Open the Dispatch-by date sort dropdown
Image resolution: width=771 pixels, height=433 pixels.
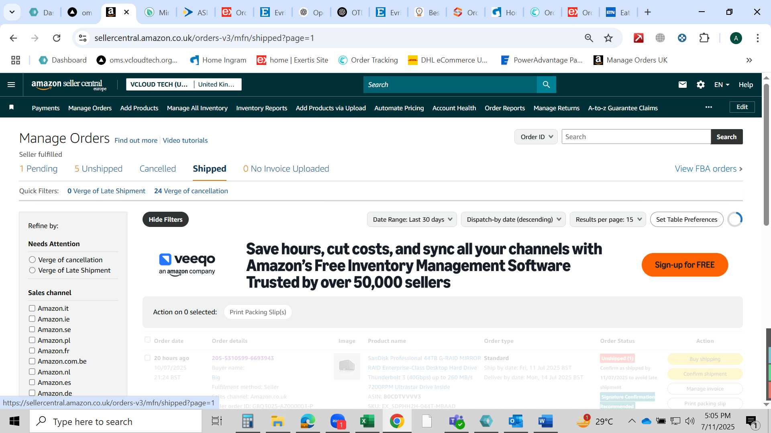[513, 219]
